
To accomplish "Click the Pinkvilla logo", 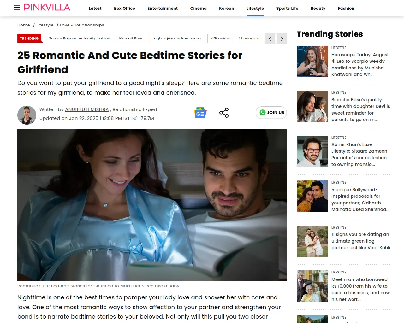I will click(x=47, y=8).
